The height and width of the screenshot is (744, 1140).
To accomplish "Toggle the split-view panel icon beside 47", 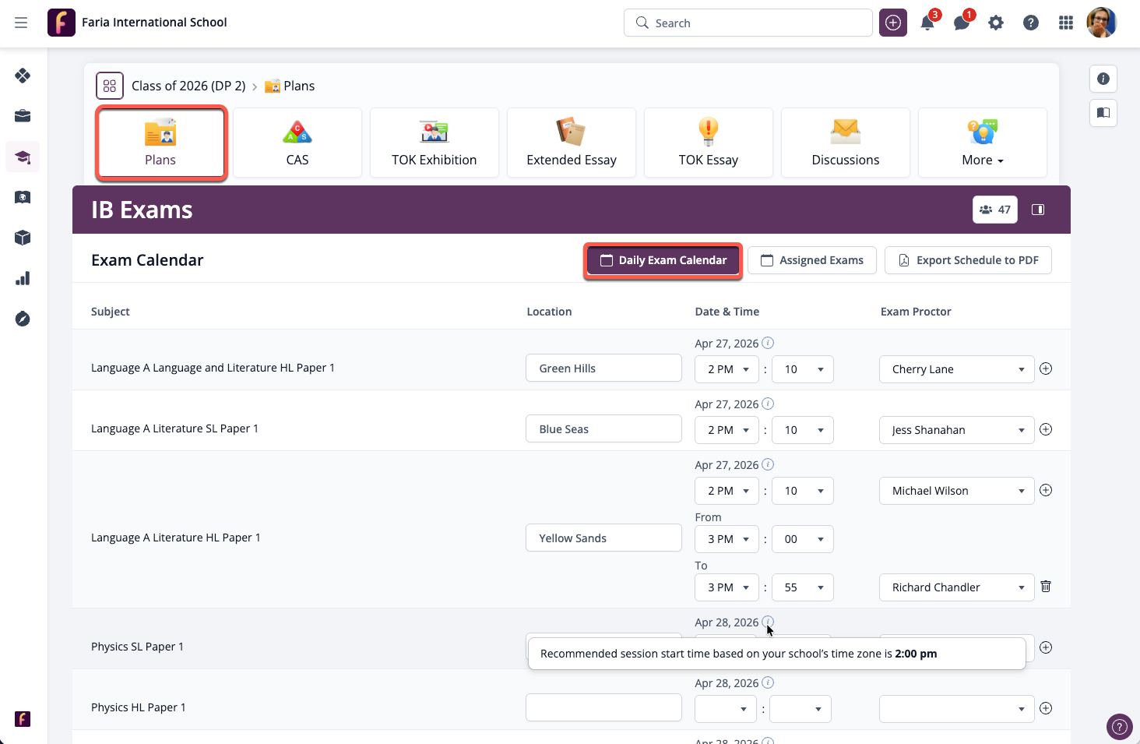I will tap(1037, 209).
